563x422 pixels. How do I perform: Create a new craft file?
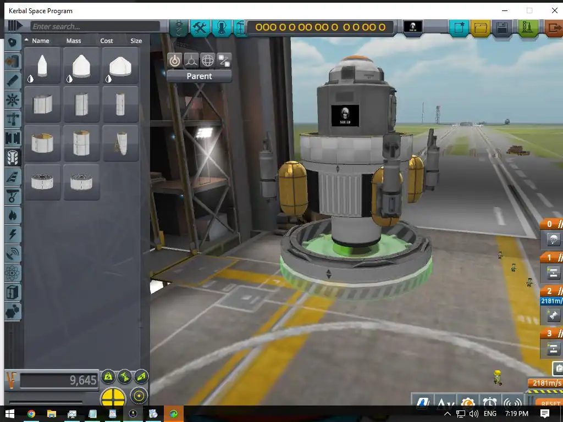(x=459, y=27)
